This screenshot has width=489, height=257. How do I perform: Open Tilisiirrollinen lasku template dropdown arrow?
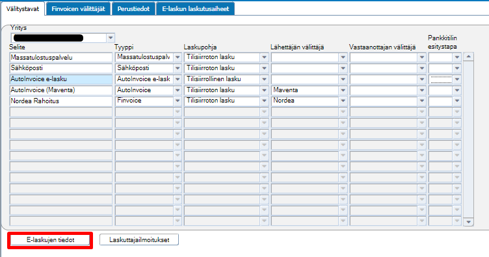point(265,79)
